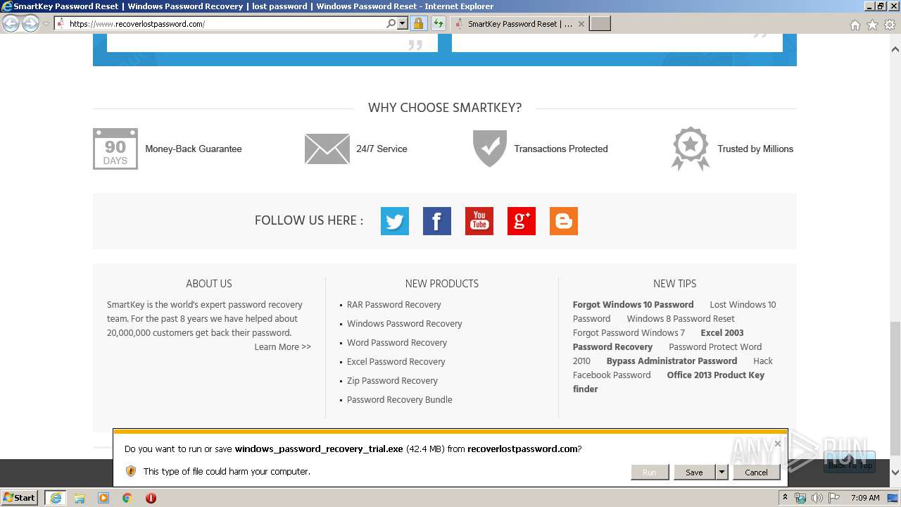
Task: Show hidden system tray icons
Action: coord(786,498)
